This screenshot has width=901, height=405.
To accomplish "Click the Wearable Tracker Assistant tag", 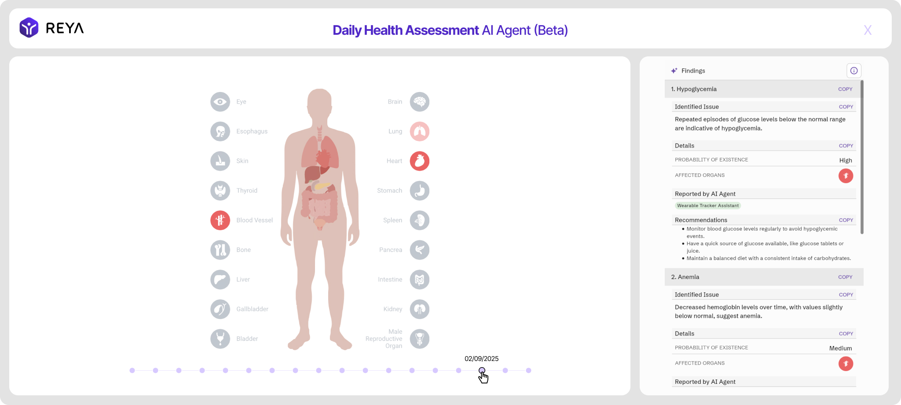I will point(708,206).
